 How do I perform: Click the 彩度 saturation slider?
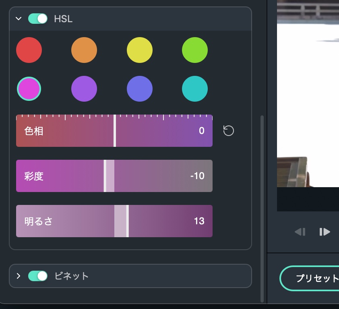point(114,176)
